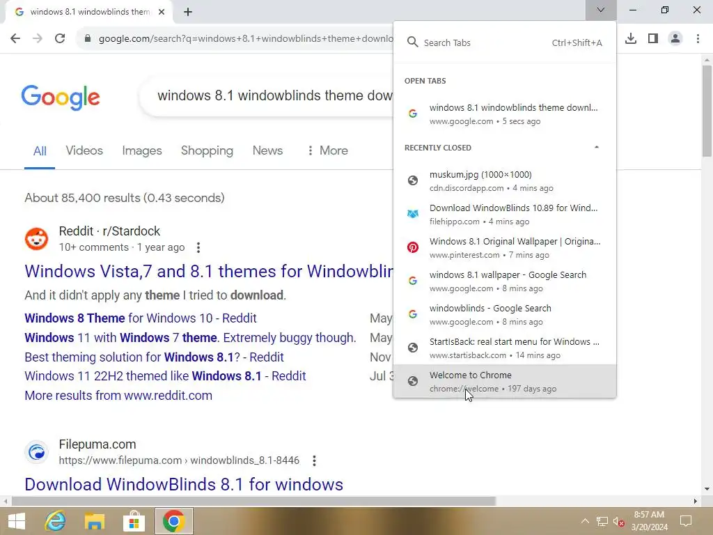
Task: Select the All search tab
Action: tap(40, 150)
